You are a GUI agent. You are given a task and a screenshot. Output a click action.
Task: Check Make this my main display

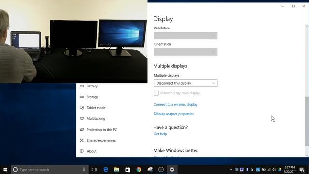[x=156, y=93]
